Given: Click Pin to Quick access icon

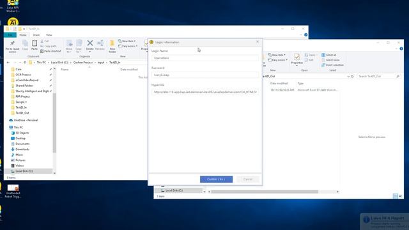Looking at the screenshot, I should tap(12, 47).
